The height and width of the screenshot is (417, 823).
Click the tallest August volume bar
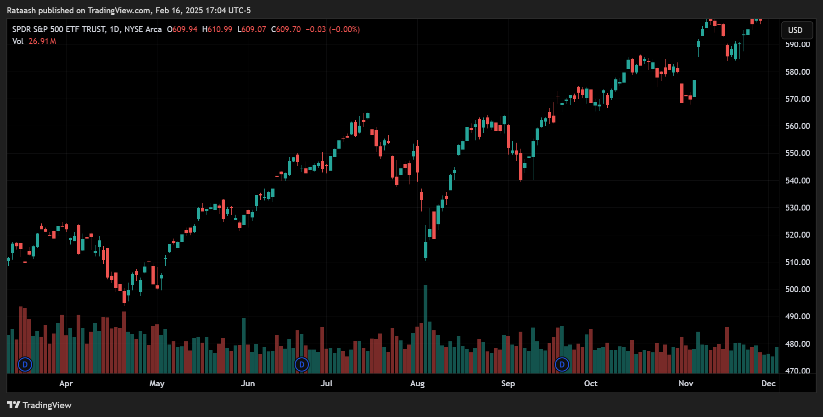click(x=425, y=329)
